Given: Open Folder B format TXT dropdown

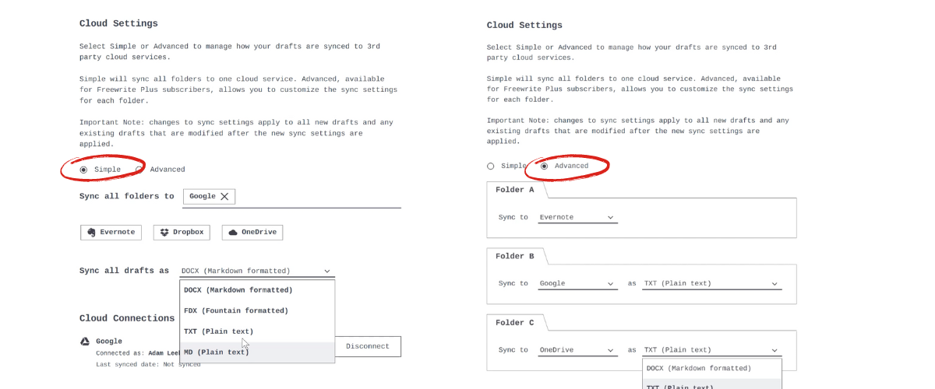Looking at the screenshot, I should point(712,284).
